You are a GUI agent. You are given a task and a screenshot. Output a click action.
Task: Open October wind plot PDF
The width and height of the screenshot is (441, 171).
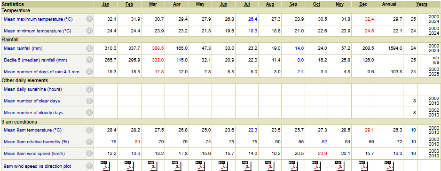317,166
